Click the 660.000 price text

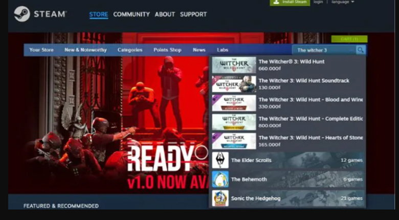tap(270, 69)
